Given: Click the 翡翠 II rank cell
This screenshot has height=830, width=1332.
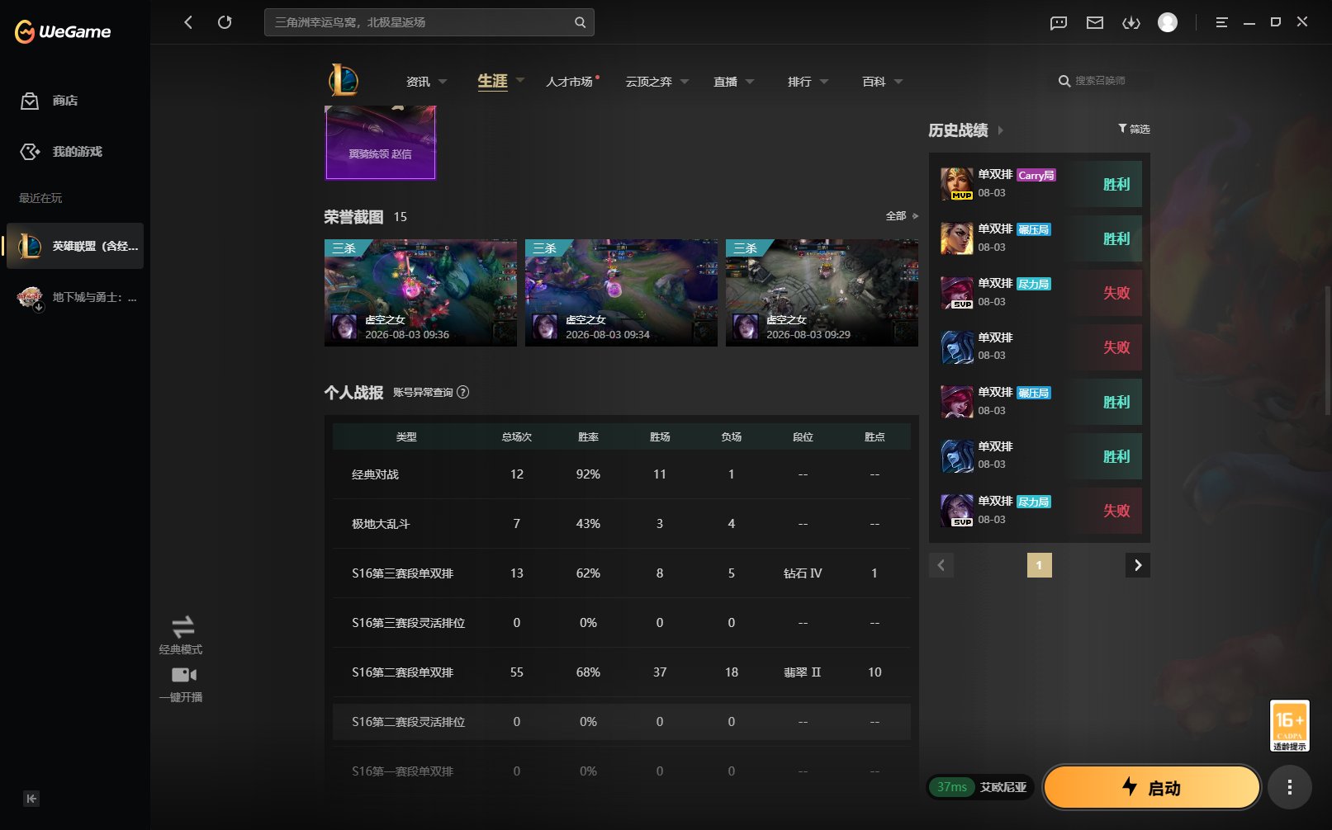Looking at the screenshot, I should 803,672.
